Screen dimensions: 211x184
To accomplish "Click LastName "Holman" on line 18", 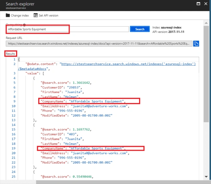I will coord(71,144).
